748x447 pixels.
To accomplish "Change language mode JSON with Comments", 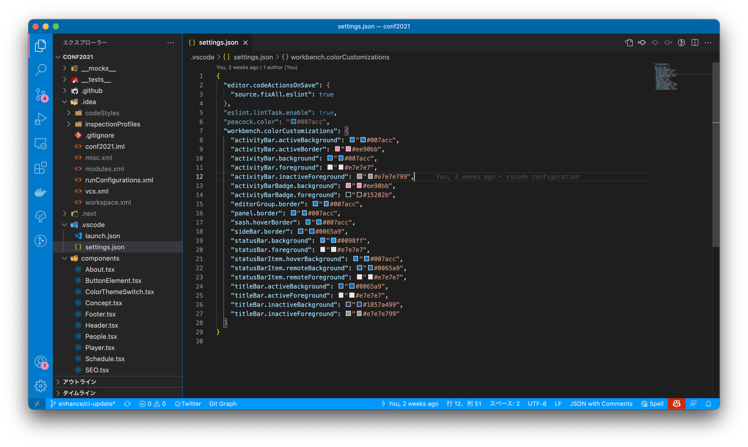I will click(x=601, y=404).
